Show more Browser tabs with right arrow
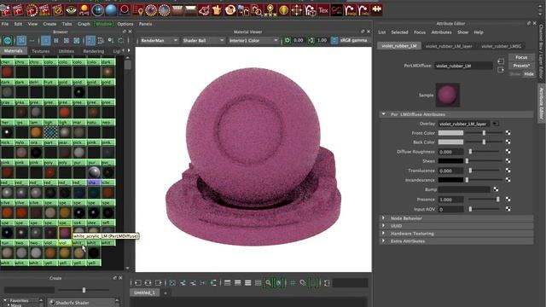Screen dimensions: 546x307 pyautogui.click(x=129, y=51)
